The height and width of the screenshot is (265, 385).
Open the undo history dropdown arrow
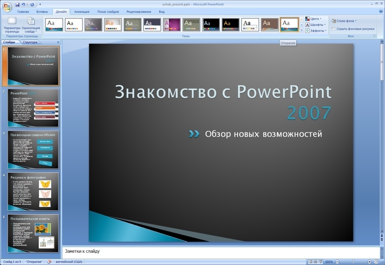[27, 4]
